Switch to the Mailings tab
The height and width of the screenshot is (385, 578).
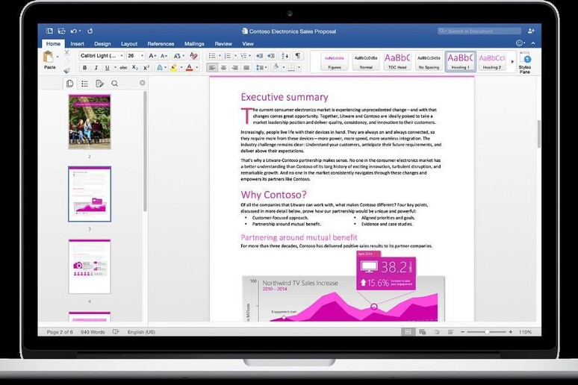(x=194, y=43)
